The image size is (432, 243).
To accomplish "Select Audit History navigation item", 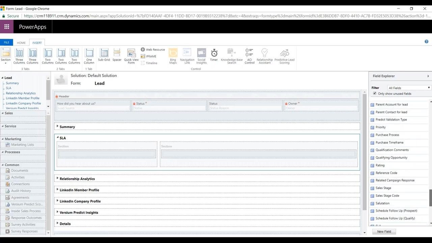I will coord(21,191).
